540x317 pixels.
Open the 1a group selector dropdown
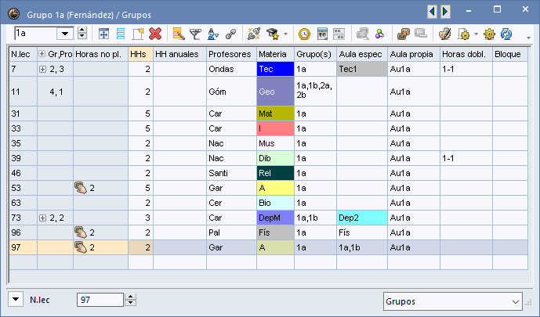(65, 34)
